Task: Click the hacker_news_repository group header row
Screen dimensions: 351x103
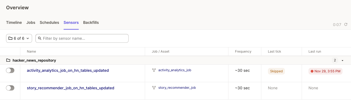Action: (x=175, y=60)
